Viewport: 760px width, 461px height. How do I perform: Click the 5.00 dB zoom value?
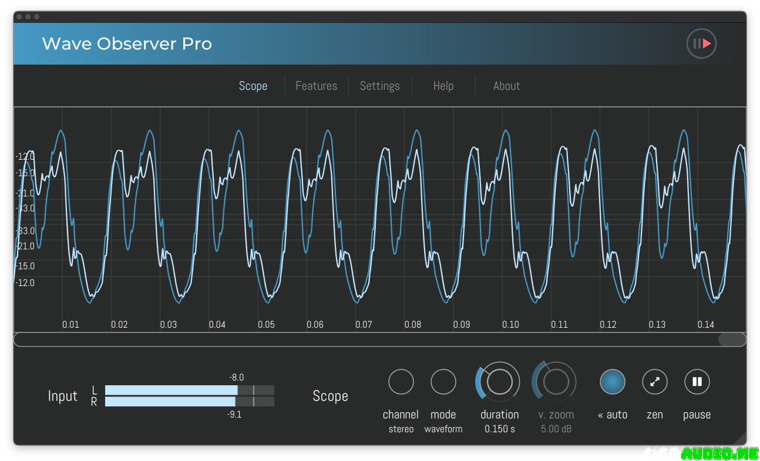coord(556,429)
